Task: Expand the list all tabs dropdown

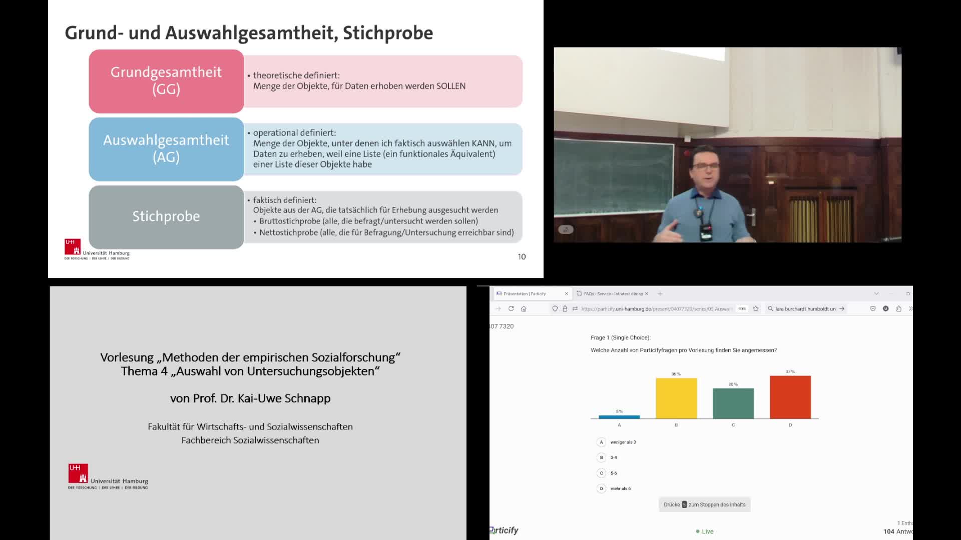Action: [876, 293]
